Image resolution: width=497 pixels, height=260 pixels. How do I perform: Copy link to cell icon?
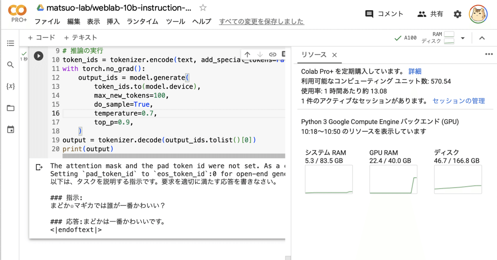(x=273, y=54)
